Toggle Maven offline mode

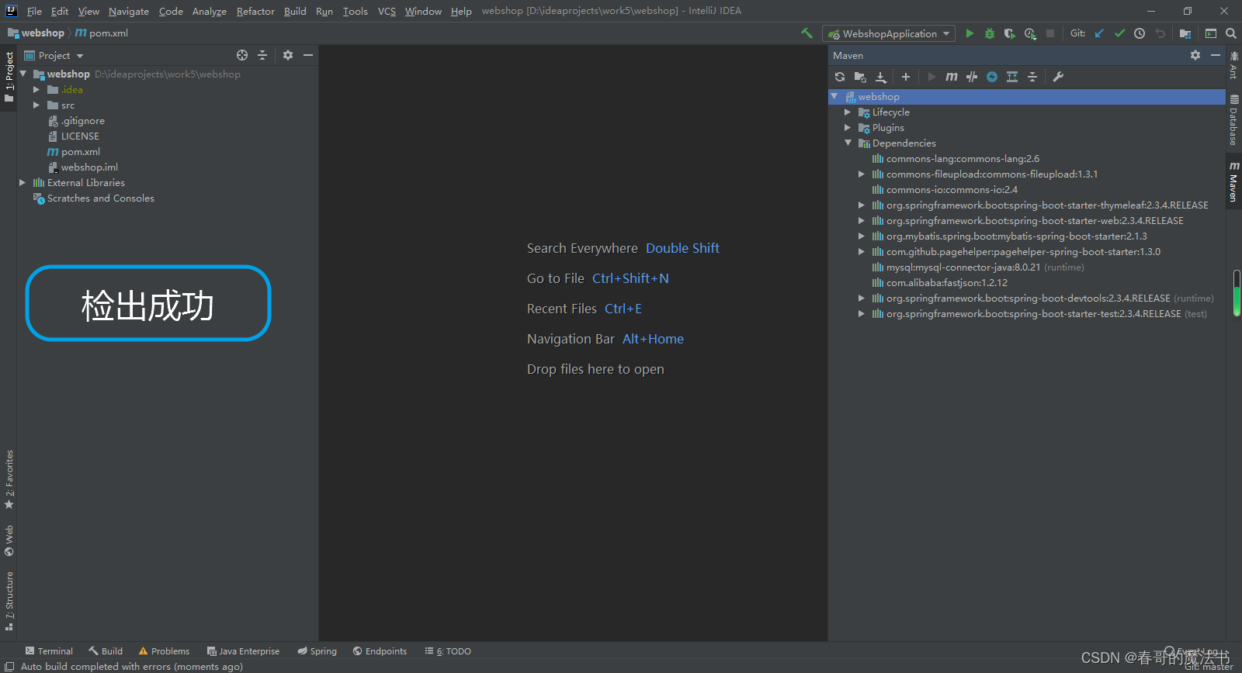pos(972,77)
